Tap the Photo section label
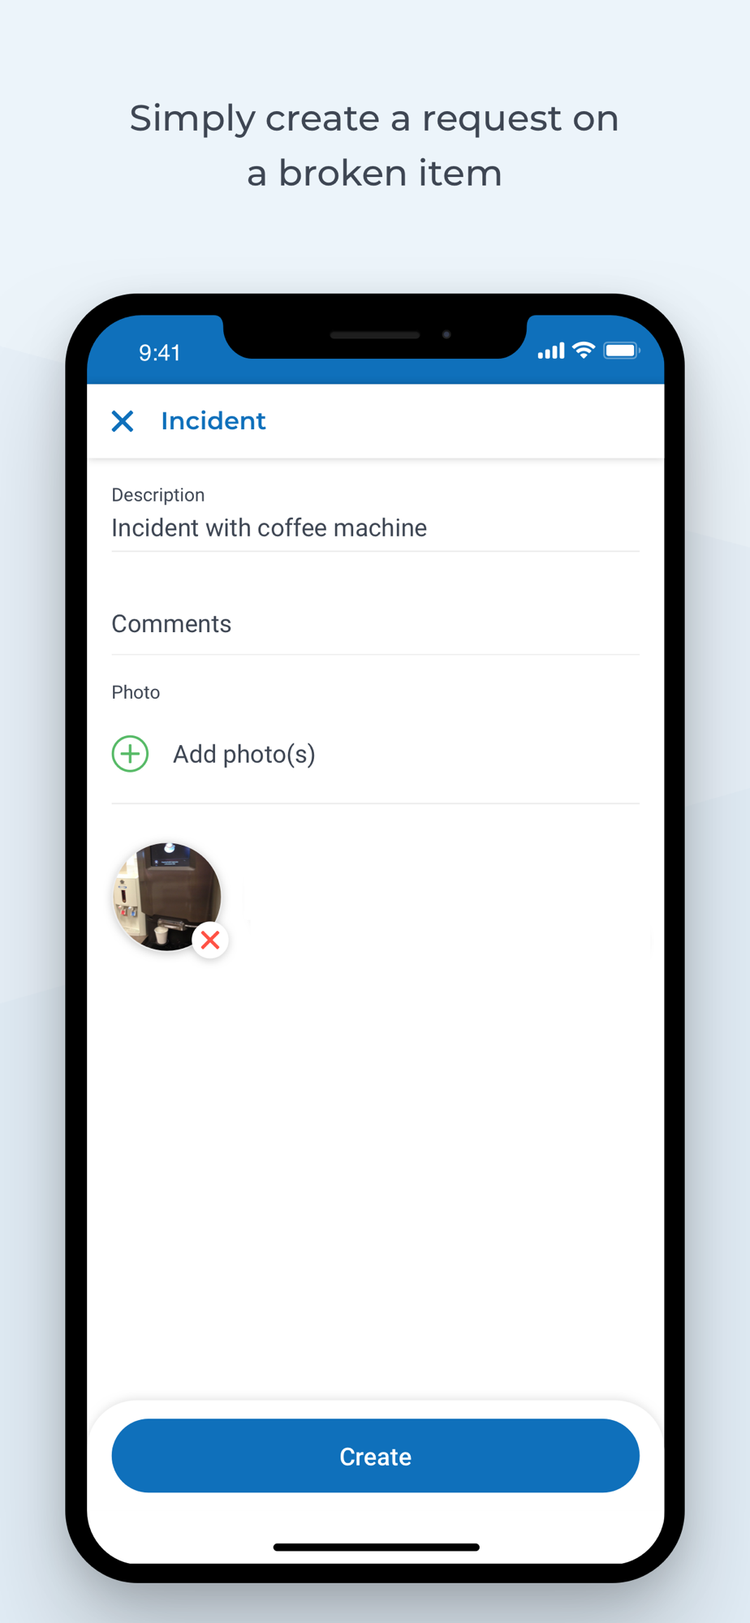Screen dimensions: 750x1623 (x=136, y=692)
